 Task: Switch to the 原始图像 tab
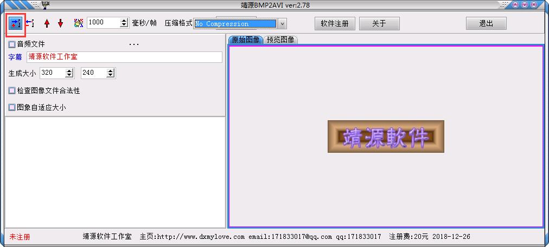245,40
